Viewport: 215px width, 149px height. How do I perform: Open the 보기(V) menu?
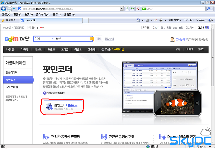[29, 15]
